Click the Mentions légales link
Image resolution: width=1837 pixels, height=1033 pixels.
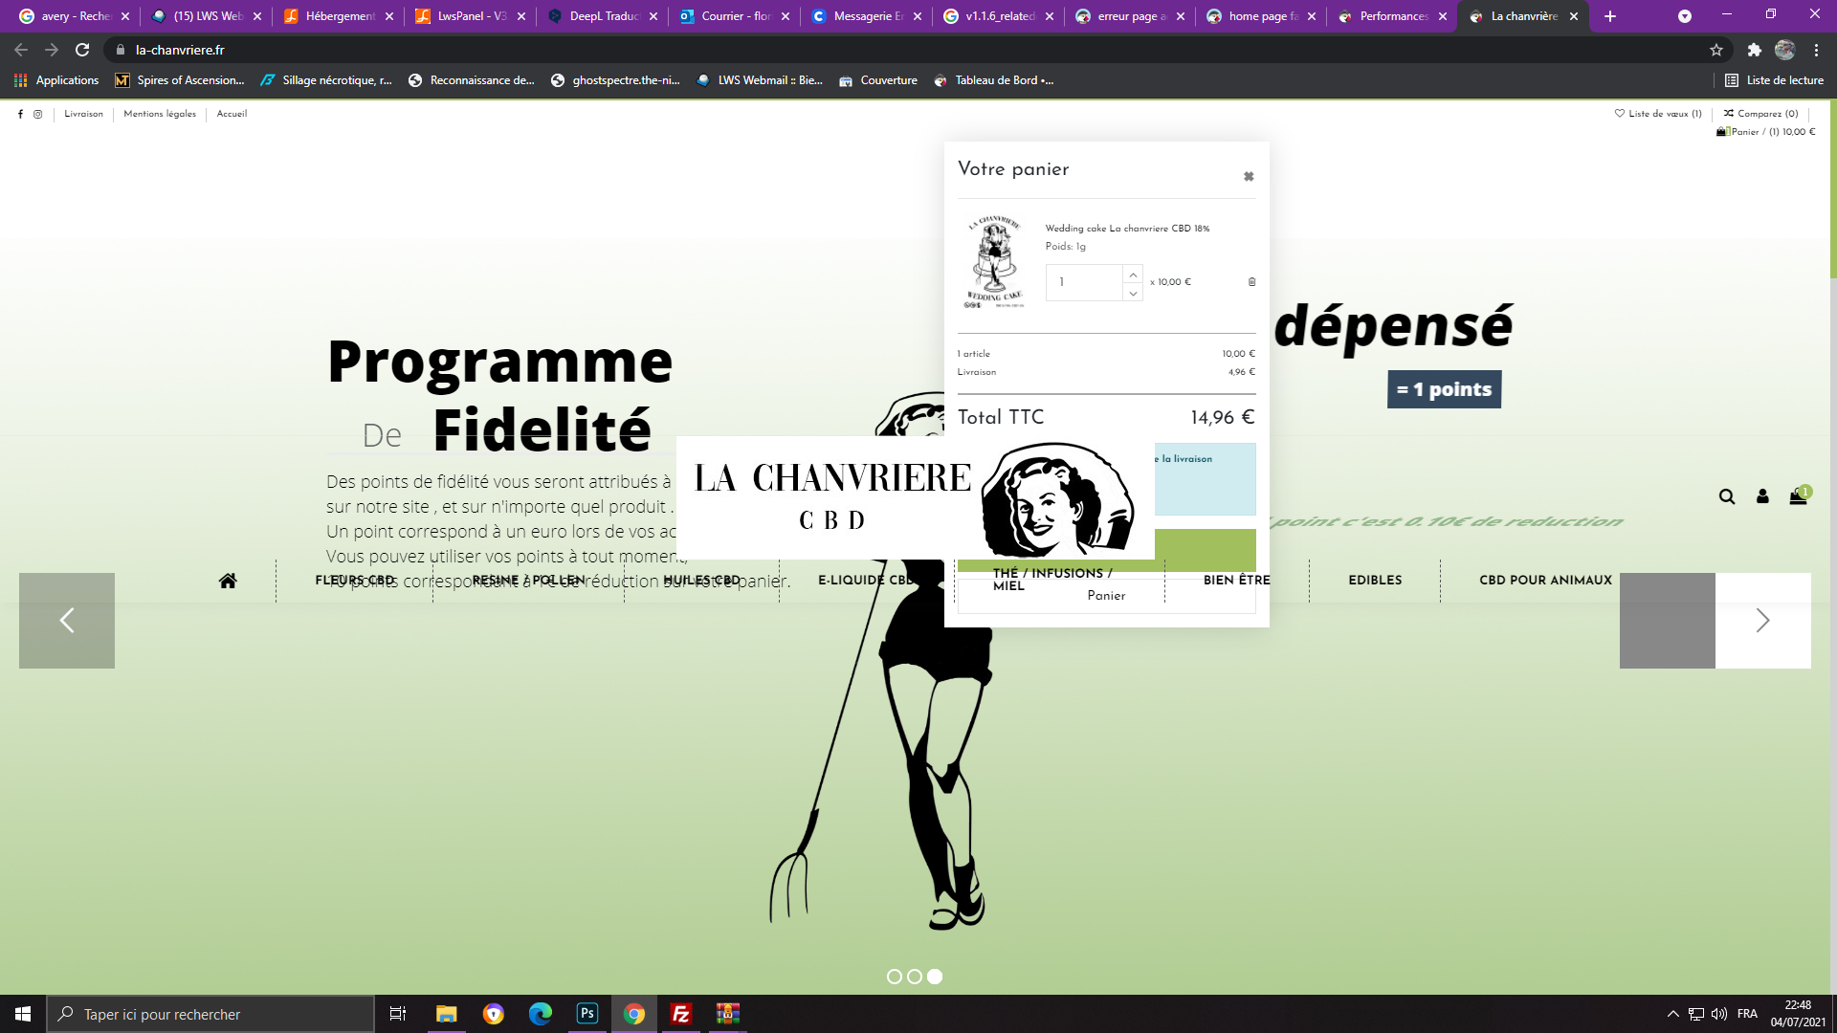coord(160,114)
